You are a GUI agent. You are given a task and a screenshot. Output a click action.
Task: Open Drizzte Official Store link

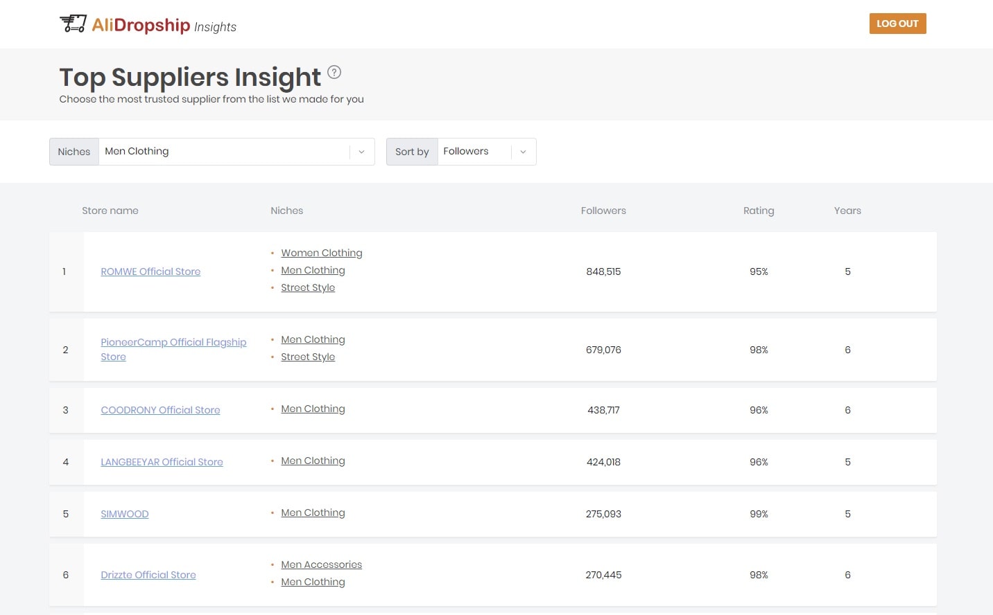(x=148, y=575)
